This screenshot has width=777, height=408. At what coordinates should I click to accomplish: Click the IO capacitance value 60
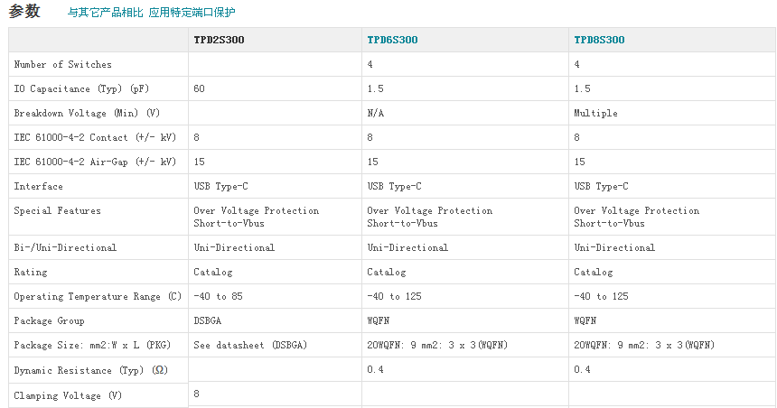pyautogui.click(x=200, y=88)
